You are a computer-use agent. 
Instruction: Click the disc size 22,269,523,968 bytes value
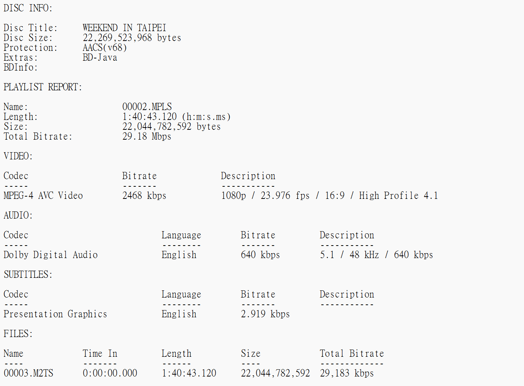pos(132,38)
